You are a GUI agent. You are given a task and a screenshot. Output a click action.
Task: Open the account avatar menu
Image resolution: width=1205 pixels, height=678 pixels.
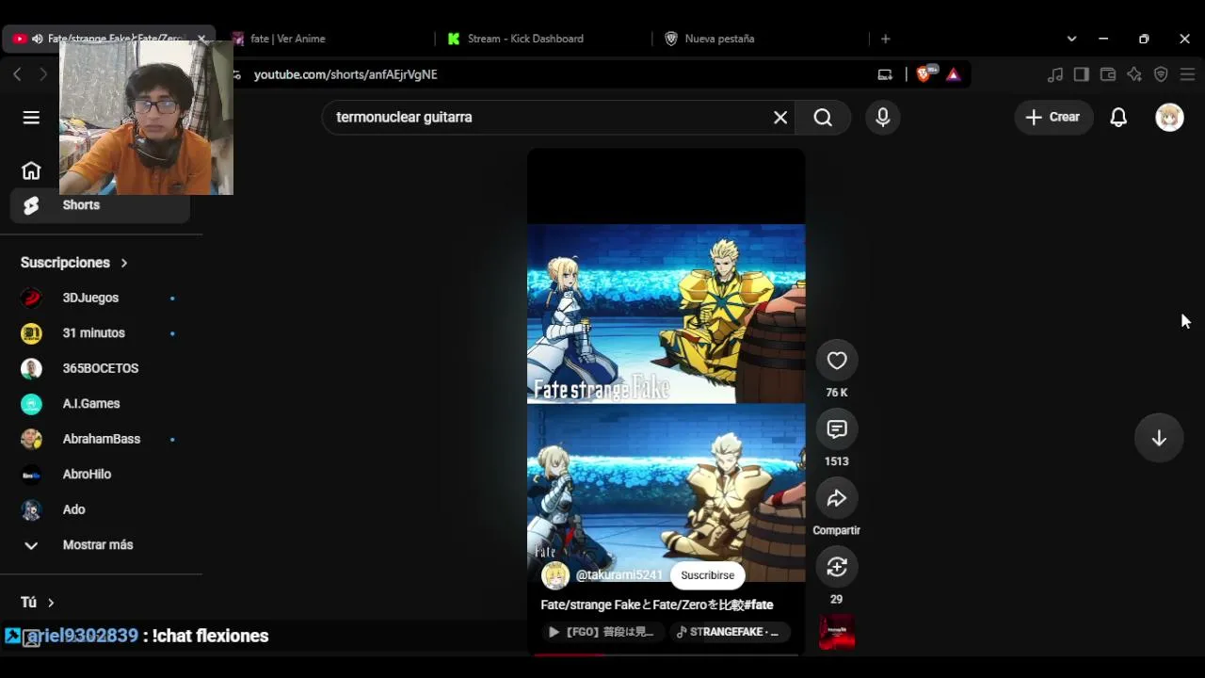point(1169,117)
